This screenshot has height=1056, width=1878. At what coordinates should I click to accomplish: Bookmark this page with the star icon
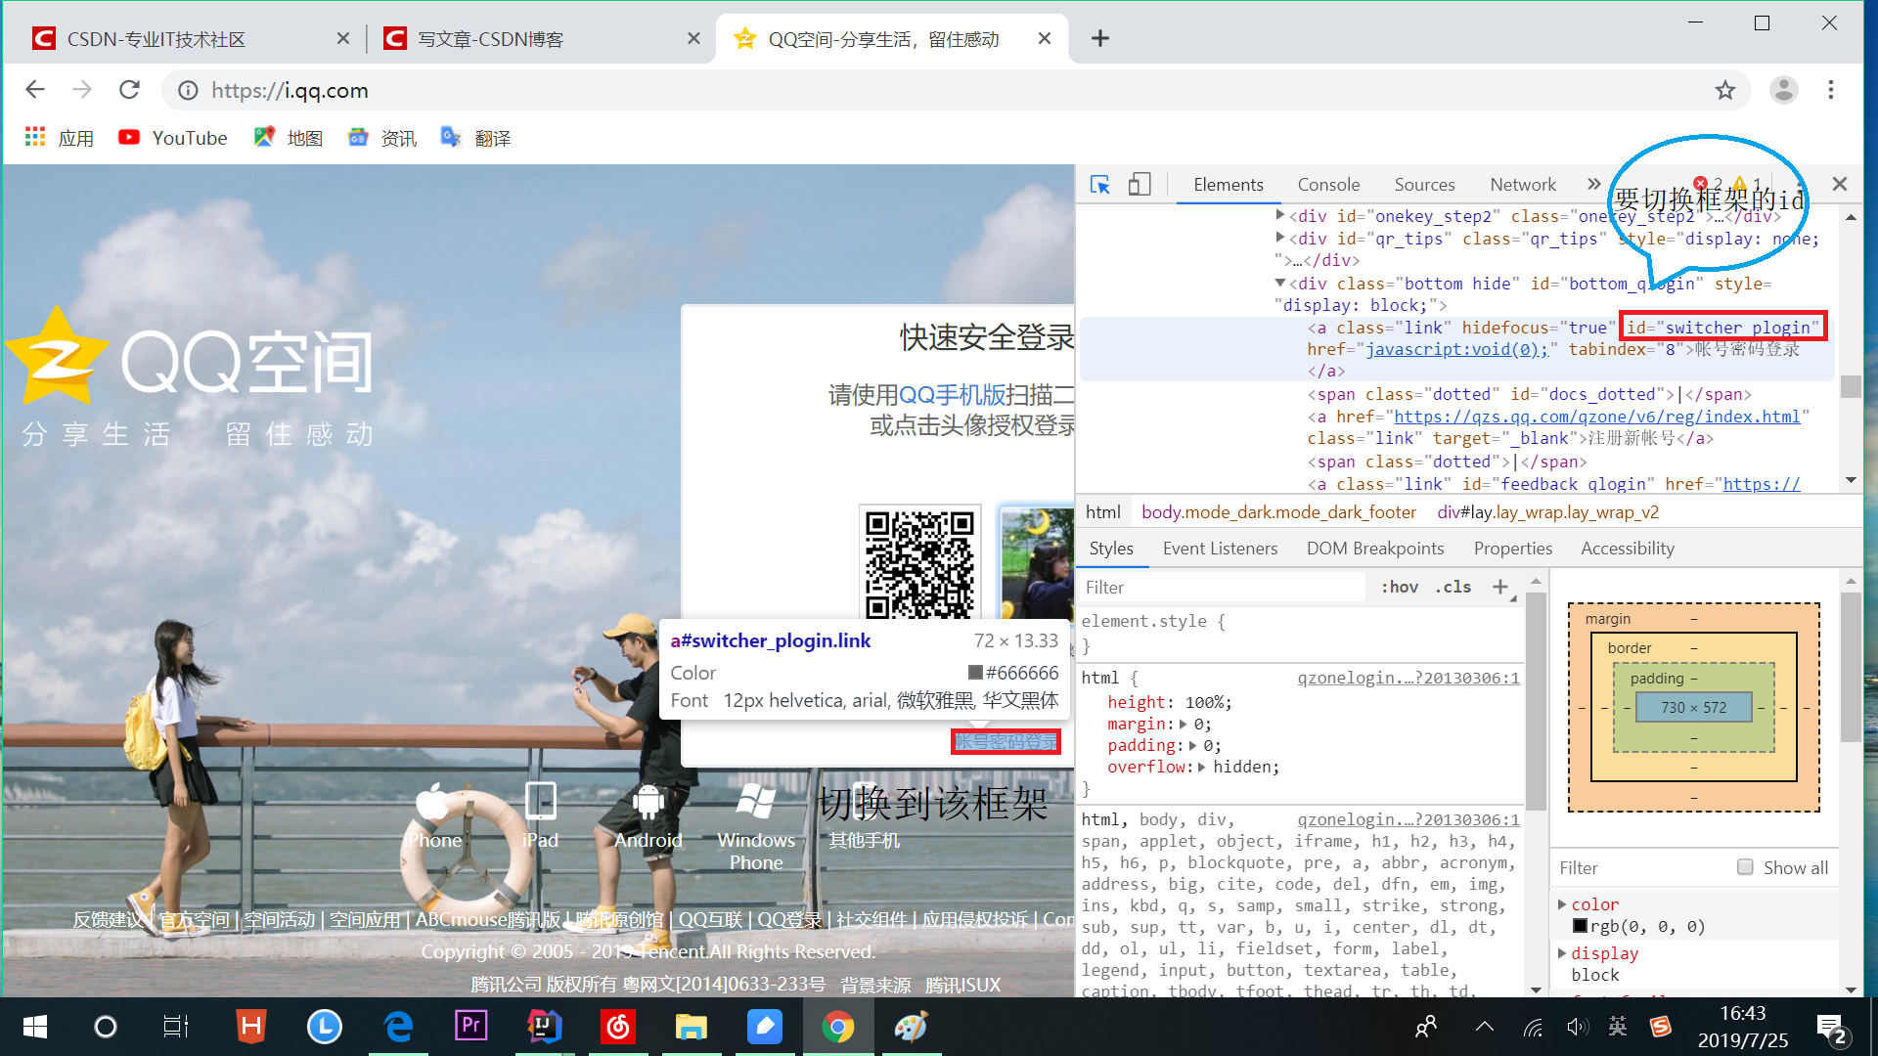[x=1724, y=91]
